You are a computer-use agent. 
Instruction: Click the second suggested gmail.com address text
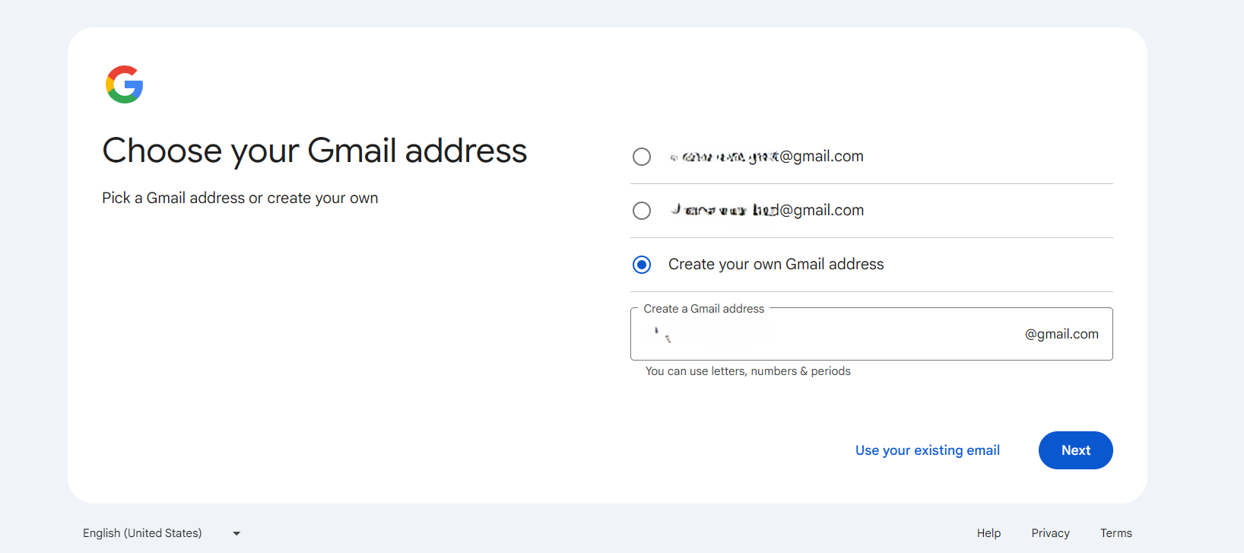click(x=767, y=211)
